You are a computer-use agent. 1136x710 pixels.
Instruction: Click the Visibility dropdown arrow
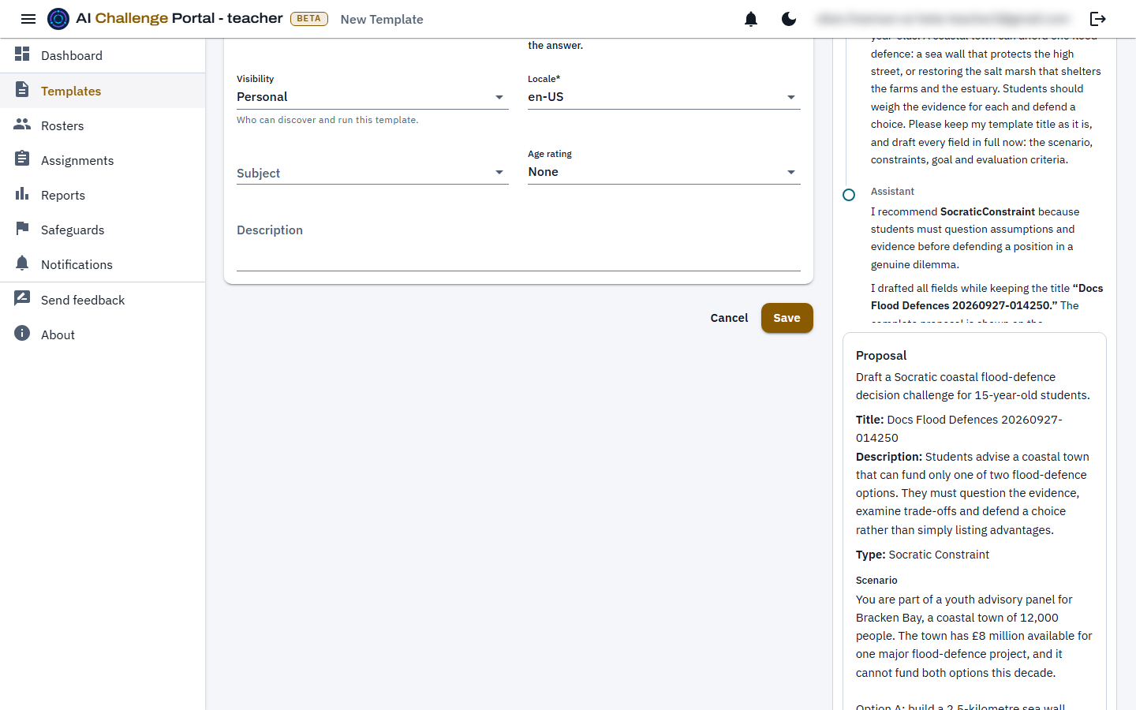(x=499, y=97)
